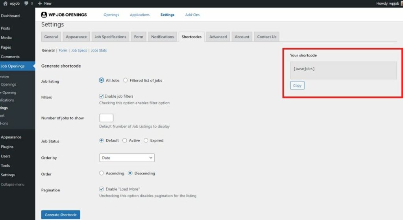Open the Account tab
The width and height of the screenshot is (403, 220).
coord(242,37)
